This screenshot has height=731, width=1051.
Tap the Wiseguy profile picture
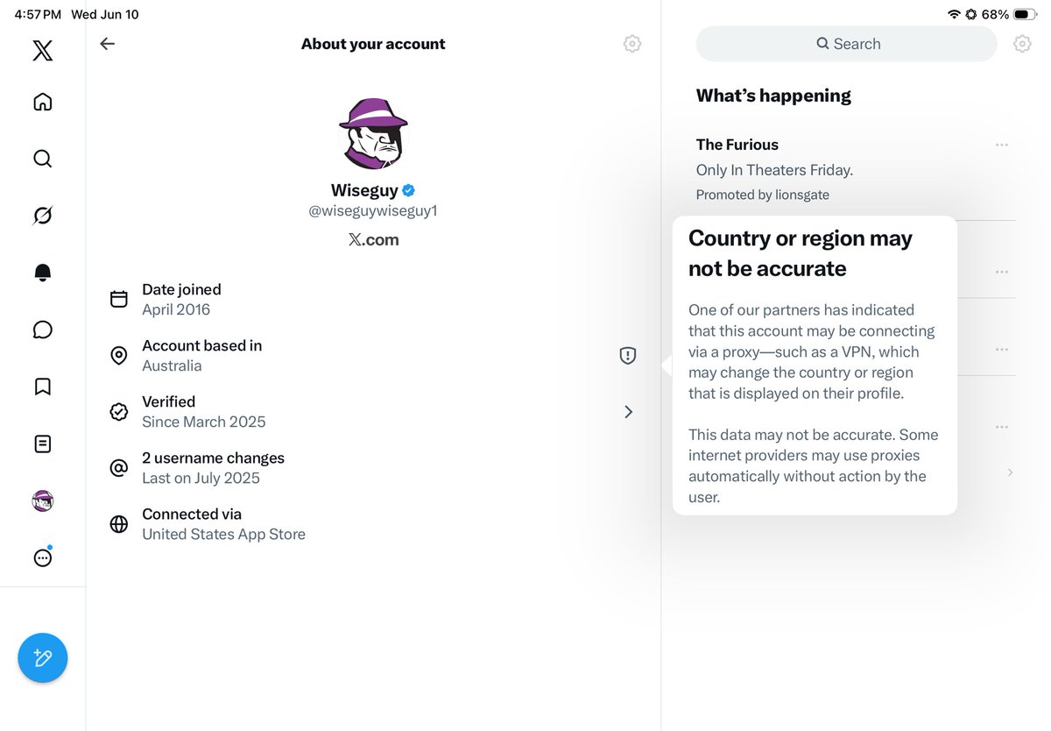point(373,134)
